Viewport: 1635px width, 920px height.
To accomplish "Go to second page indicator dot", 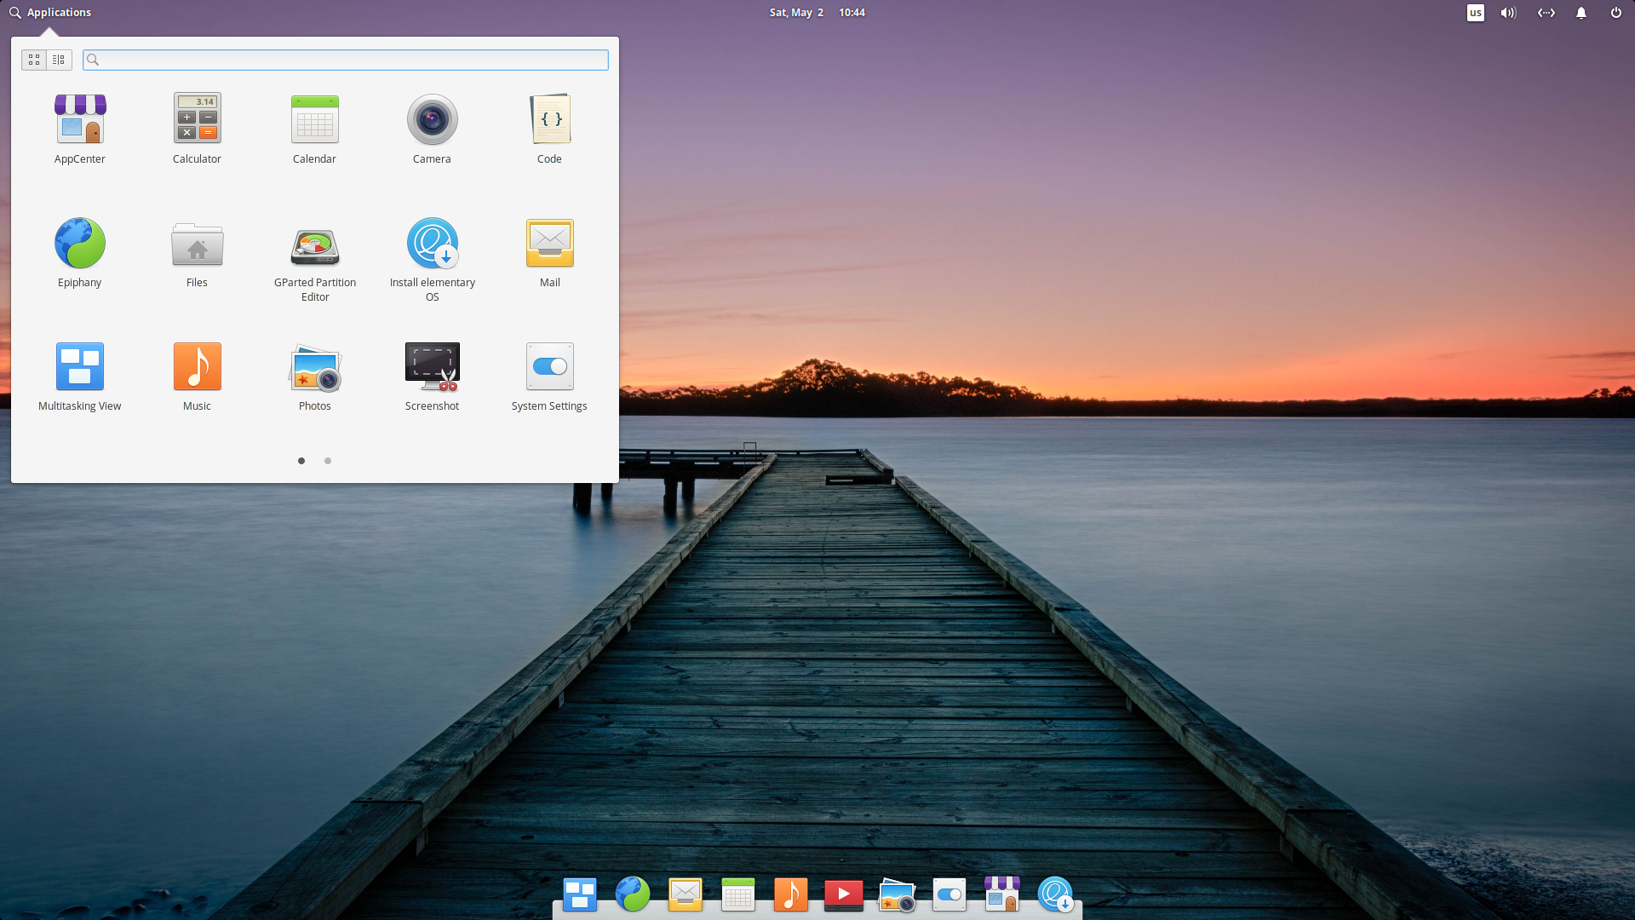I will coord(328,461).
